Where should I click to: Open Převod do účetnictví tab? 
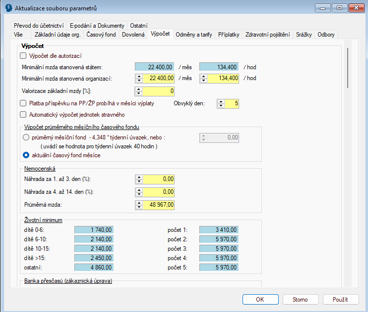click(x=39, y=26)
